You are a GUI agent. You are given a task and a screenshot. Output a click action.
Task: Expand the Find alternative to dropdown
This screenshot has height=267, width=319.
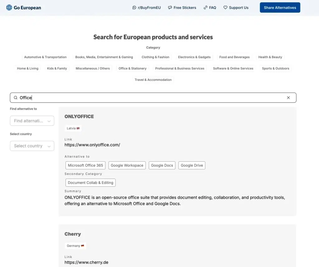tap(32, 121)
